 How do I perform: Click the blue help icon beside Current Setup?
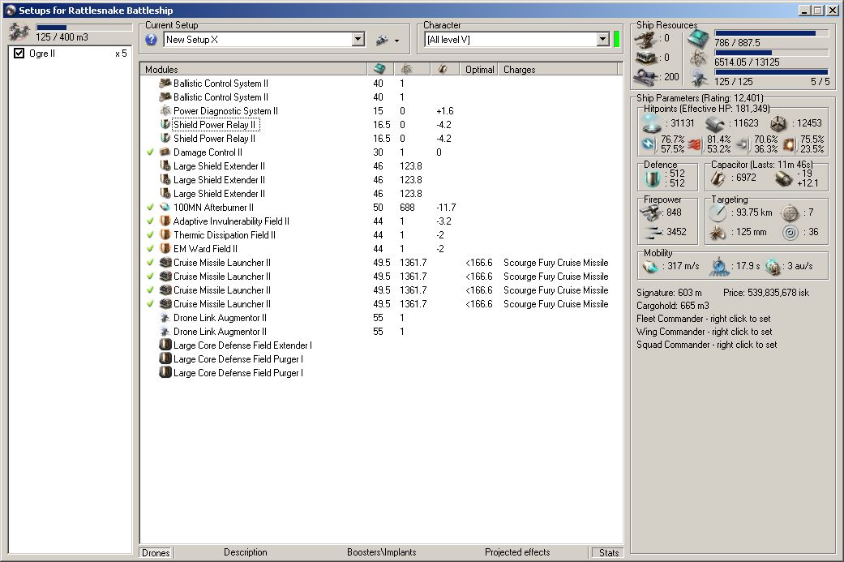151,40
